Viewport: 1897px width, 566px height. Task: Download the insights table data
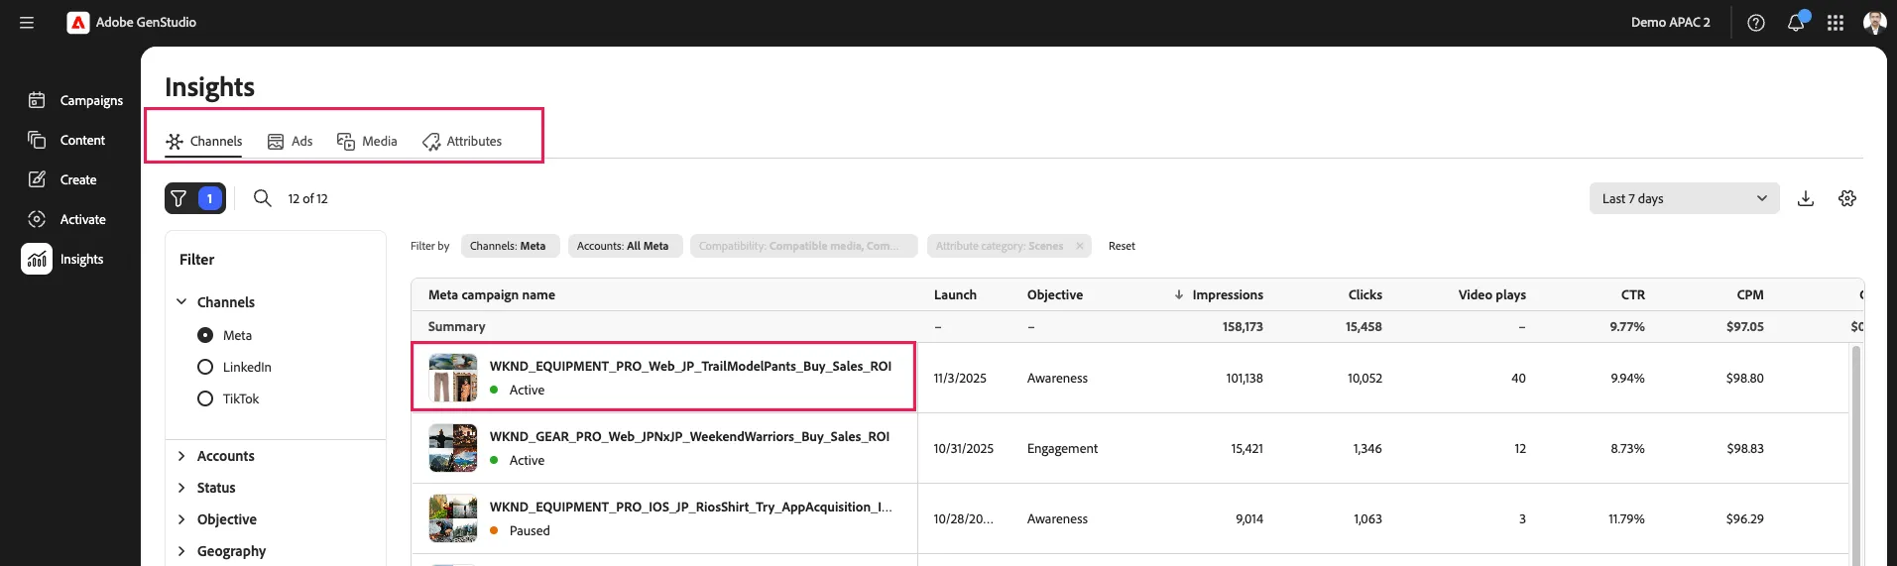[x=1806, y=198]
